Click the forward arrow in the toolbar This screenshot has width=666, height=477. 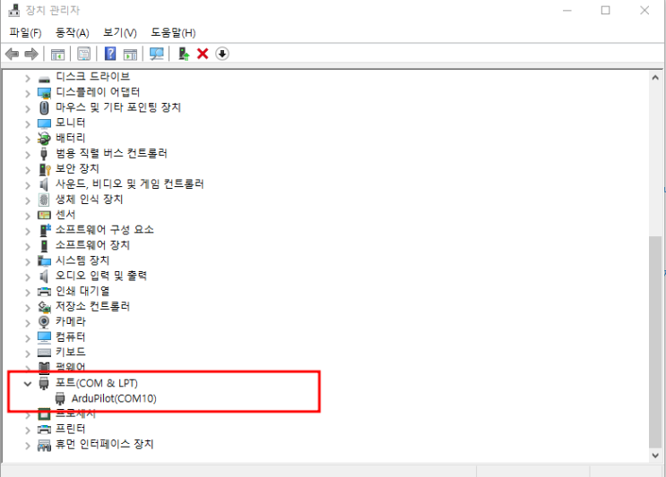31,54
